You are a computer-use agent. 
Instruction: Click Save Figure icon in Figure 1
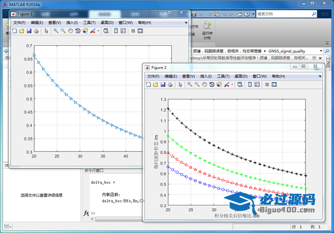click(28, 31)
